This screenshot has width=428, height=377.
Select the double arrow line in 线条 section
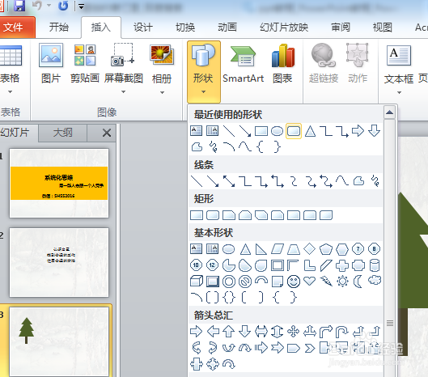(229, 181)
